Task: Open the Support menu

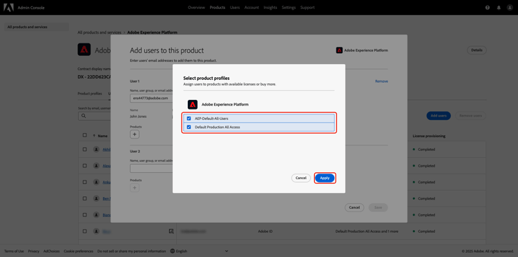Action: [x=307, y=8]
